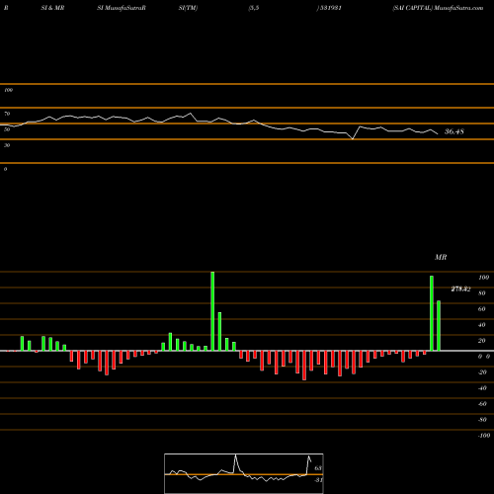Click the MR axis label -20

[482, 372]
